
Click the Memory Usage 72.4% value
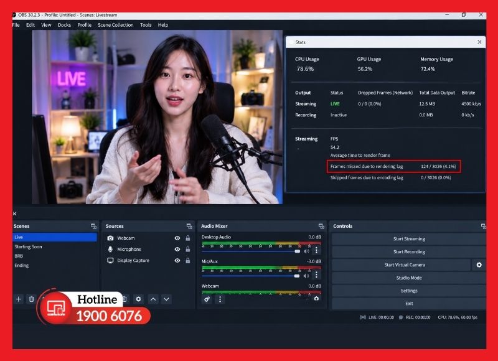[x=428, y=69]
